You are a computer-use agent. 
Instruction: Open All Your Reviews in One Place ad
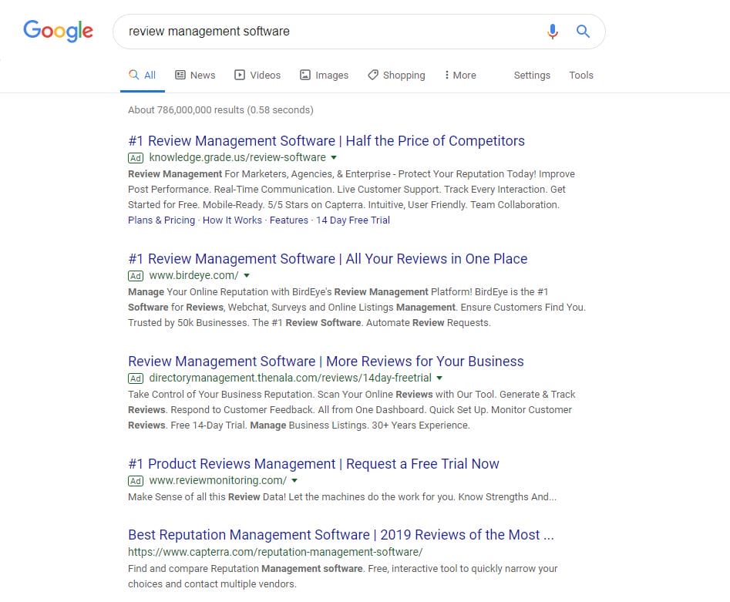click(x=328, y=258)
